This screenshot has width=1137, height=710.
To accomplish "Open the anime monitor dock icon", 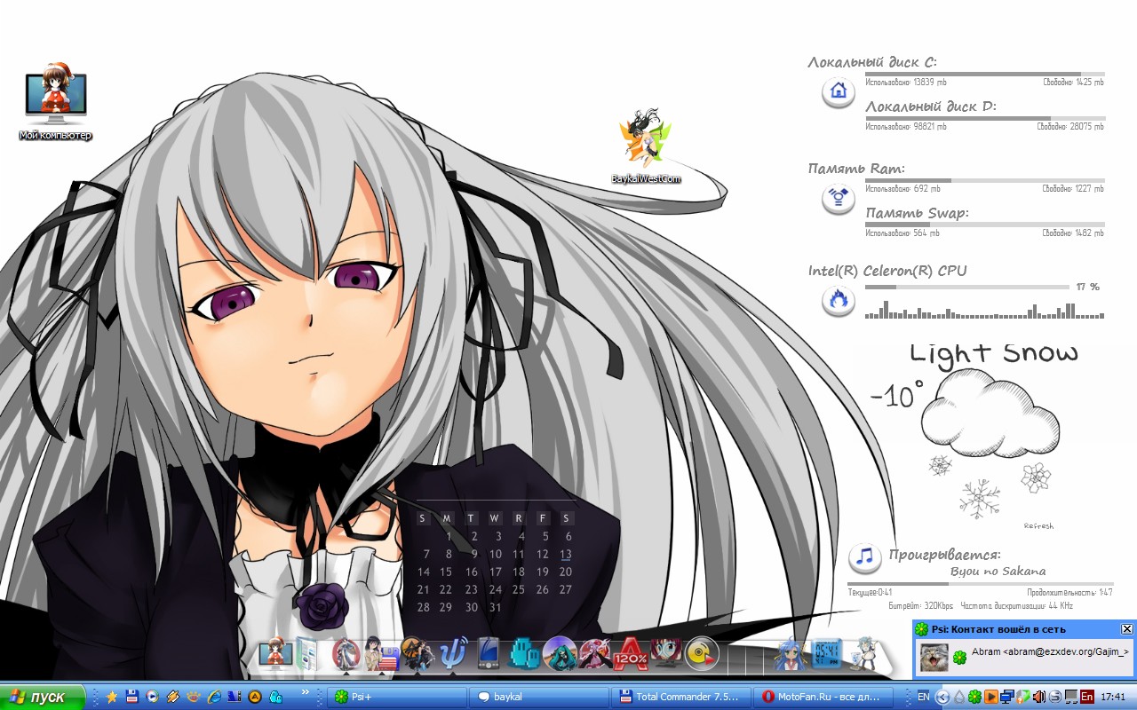I will 666,654.
